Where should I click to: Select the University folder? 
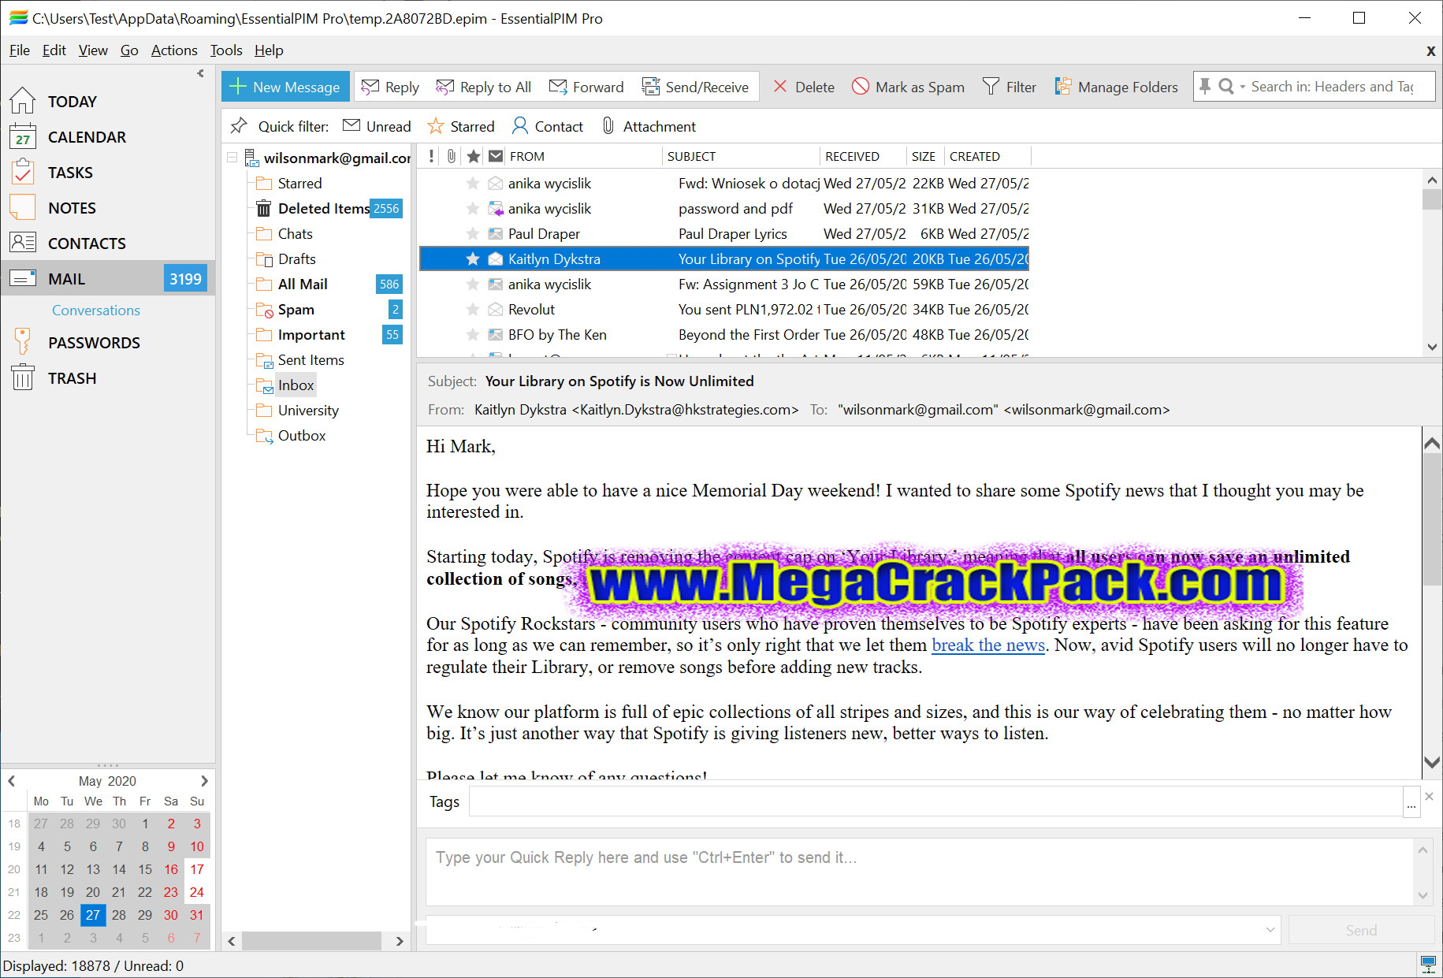[308, 411]
